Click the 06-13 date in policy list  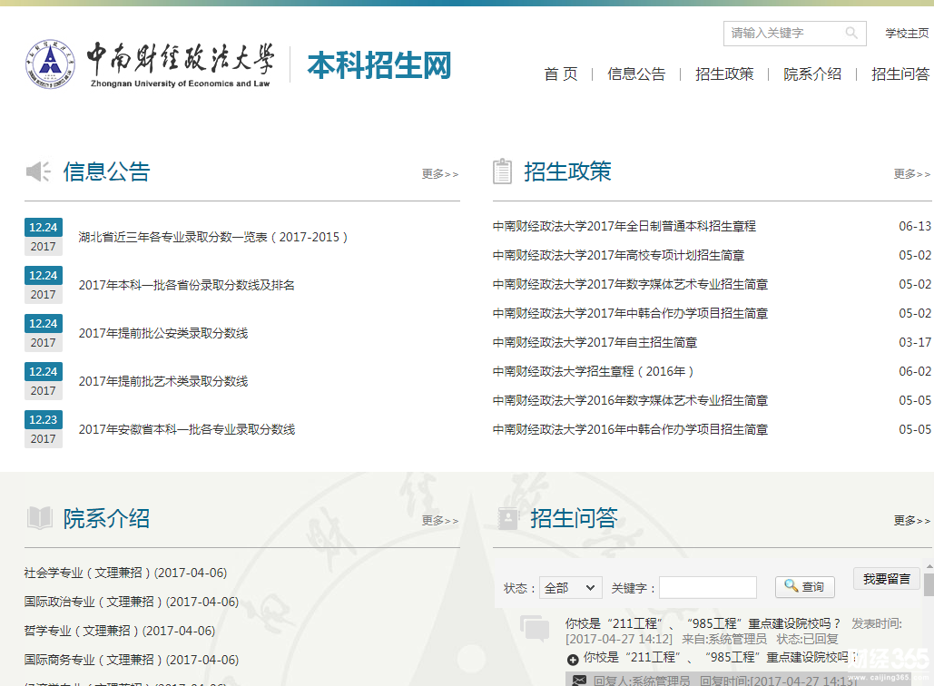(x=914, y=226)
